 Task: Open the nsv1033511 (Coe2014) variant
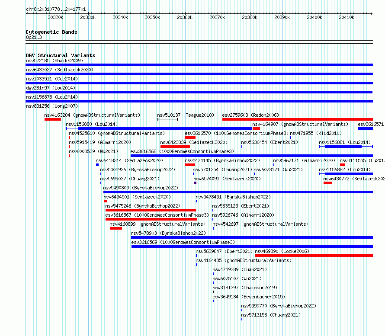[x=52, y=79]
